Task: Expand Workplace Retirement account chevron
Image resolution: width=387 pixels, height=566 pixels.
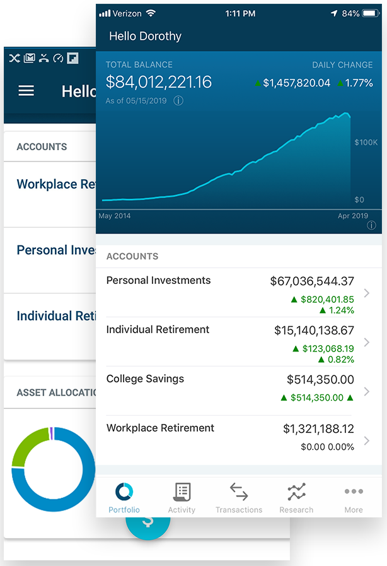Action: (x=367, y=440)
